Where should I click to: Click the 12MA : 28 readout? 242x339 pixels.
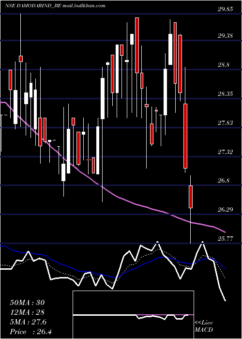(27, 312)
